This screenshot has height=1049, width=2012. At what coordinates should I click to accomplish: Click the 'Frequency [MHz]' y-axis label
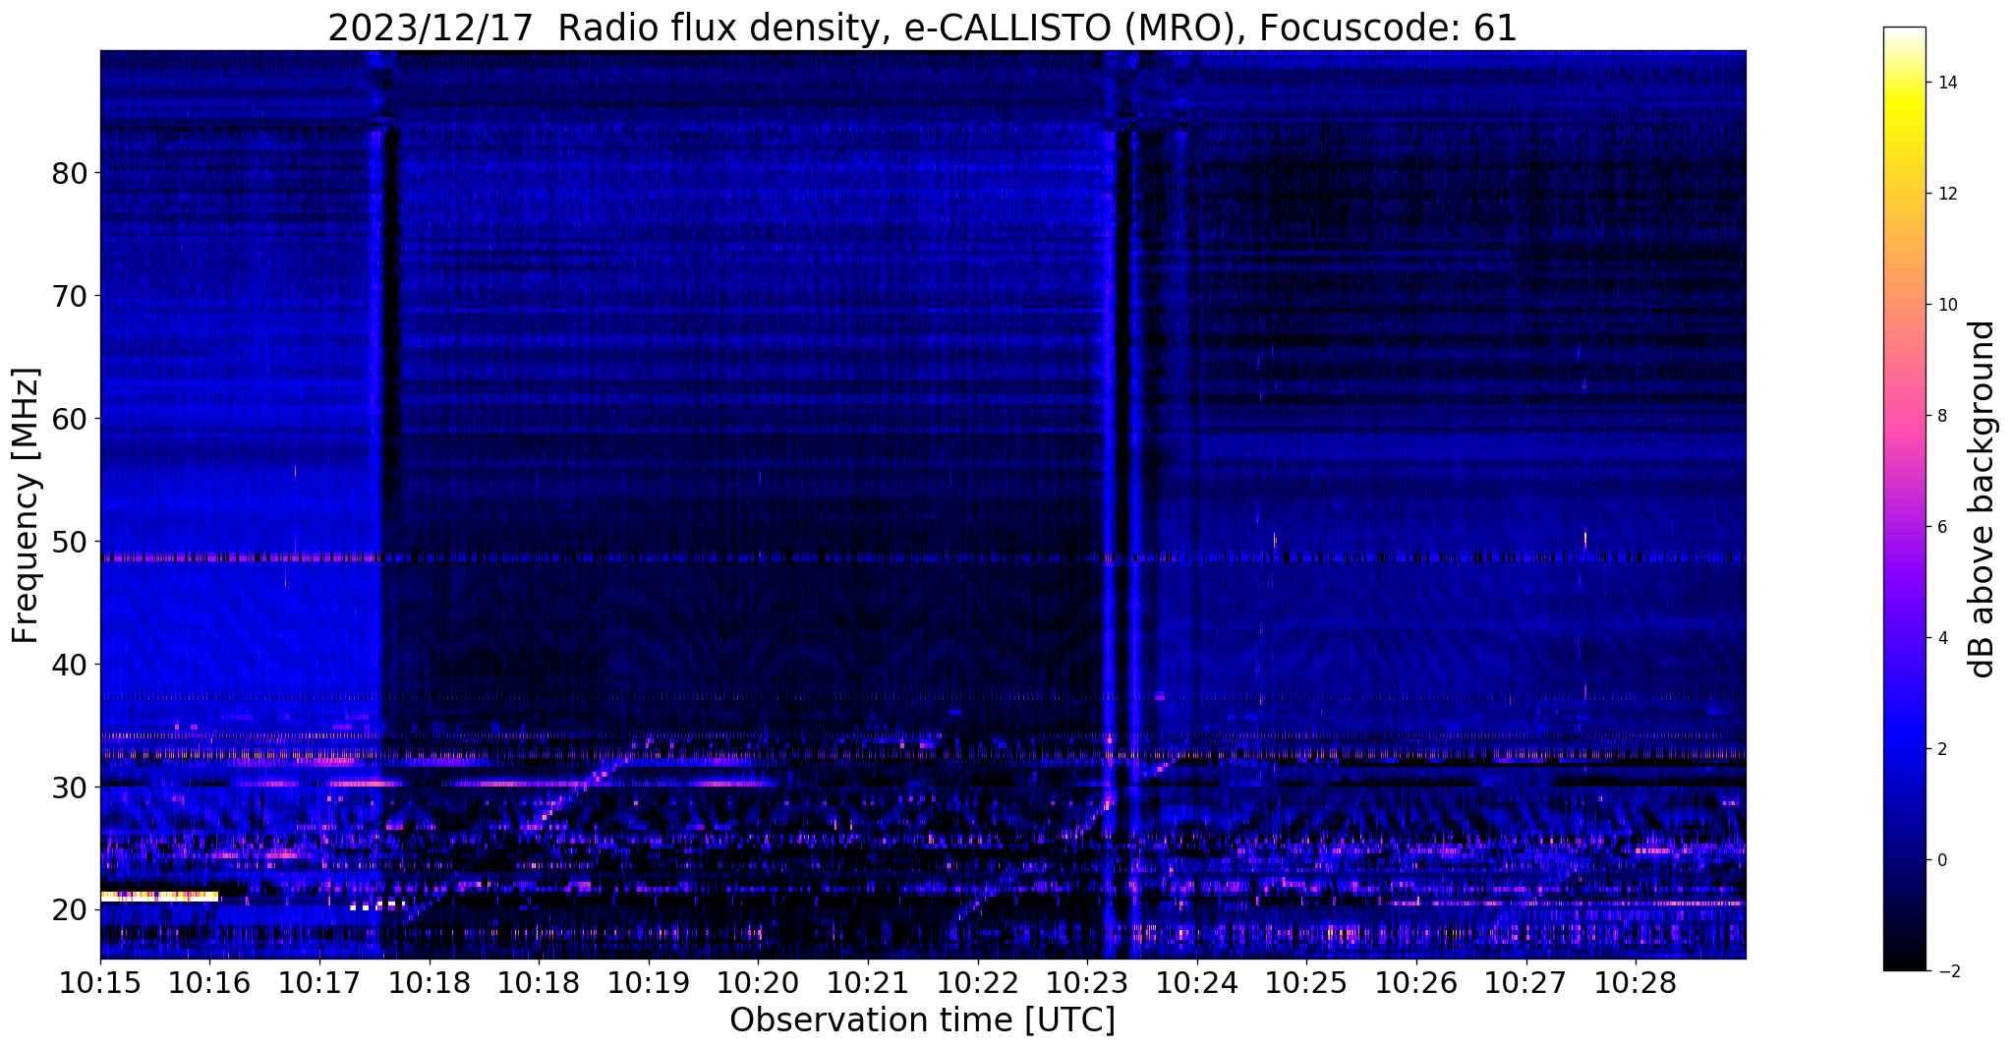click(x=27, y=505)
